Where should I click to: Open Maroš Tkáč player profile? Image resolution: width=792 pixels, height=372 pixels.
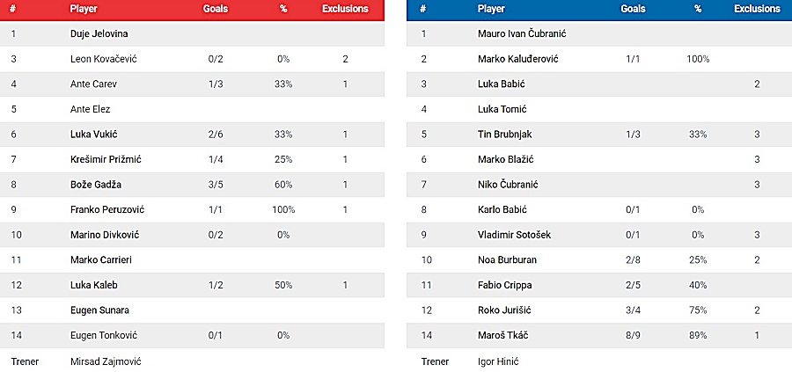(502, 335)
